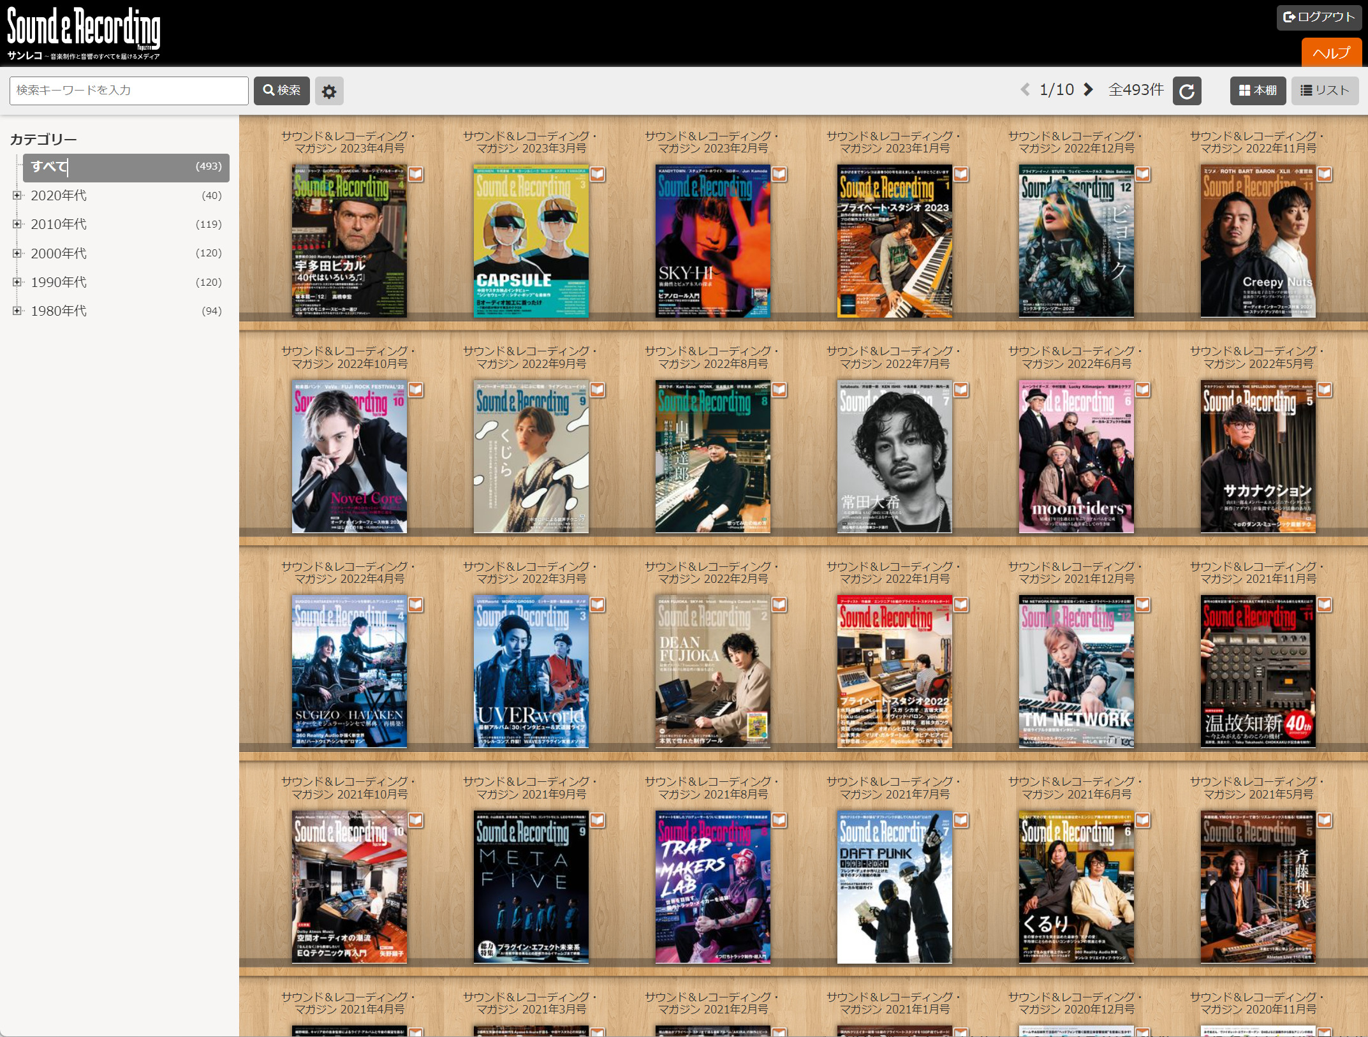Open the UVERworld March 2022 cover
Image resolution: width=1368 pixels, height=1037 pixels.
click(531, 672)
